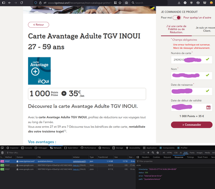Open the browser sidebar panel icon
Screen dimensions: 215x189
4,3
